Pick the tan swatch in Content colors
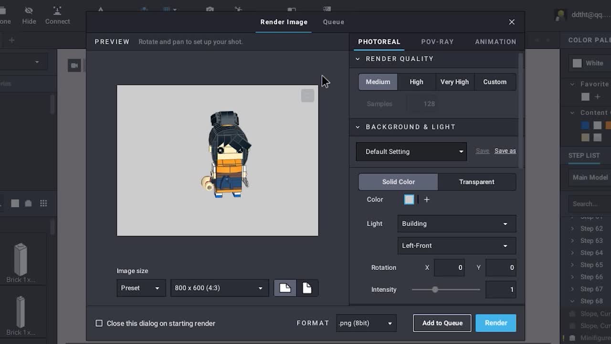Viewport: 611px width, 344px height. (x=585, y=138)
